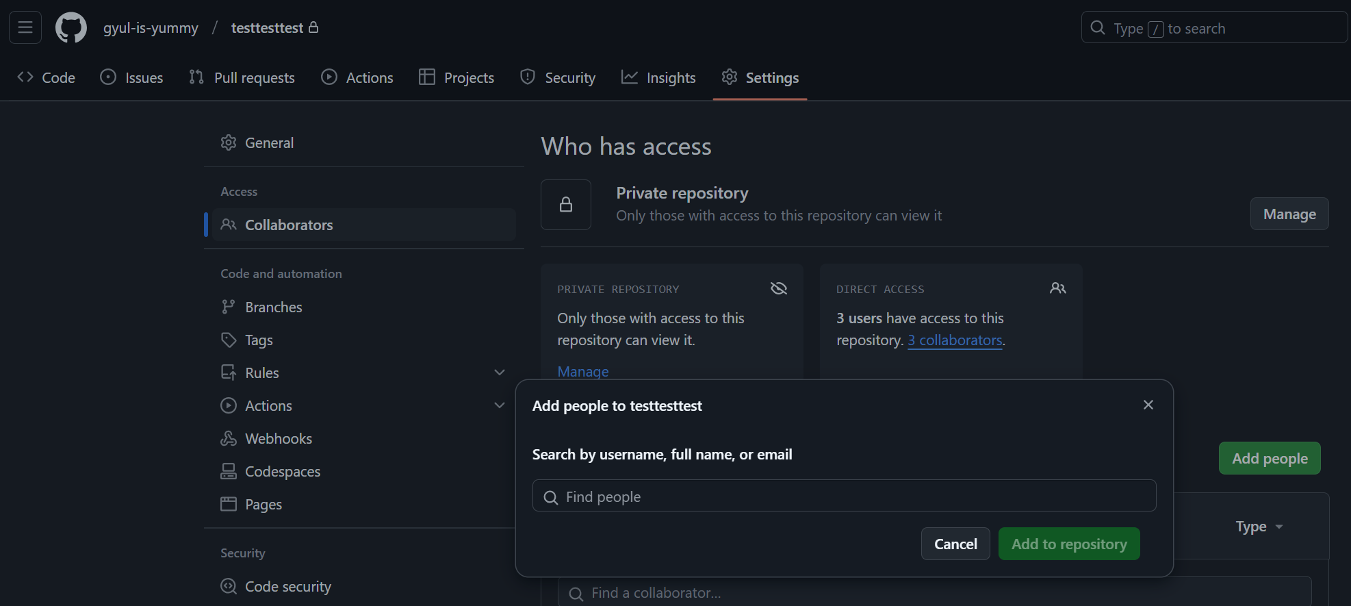Click the Insights tab graph icon
Image resolution: width=1351 pixels, height=606 pixels.
[x=630, y=77]
